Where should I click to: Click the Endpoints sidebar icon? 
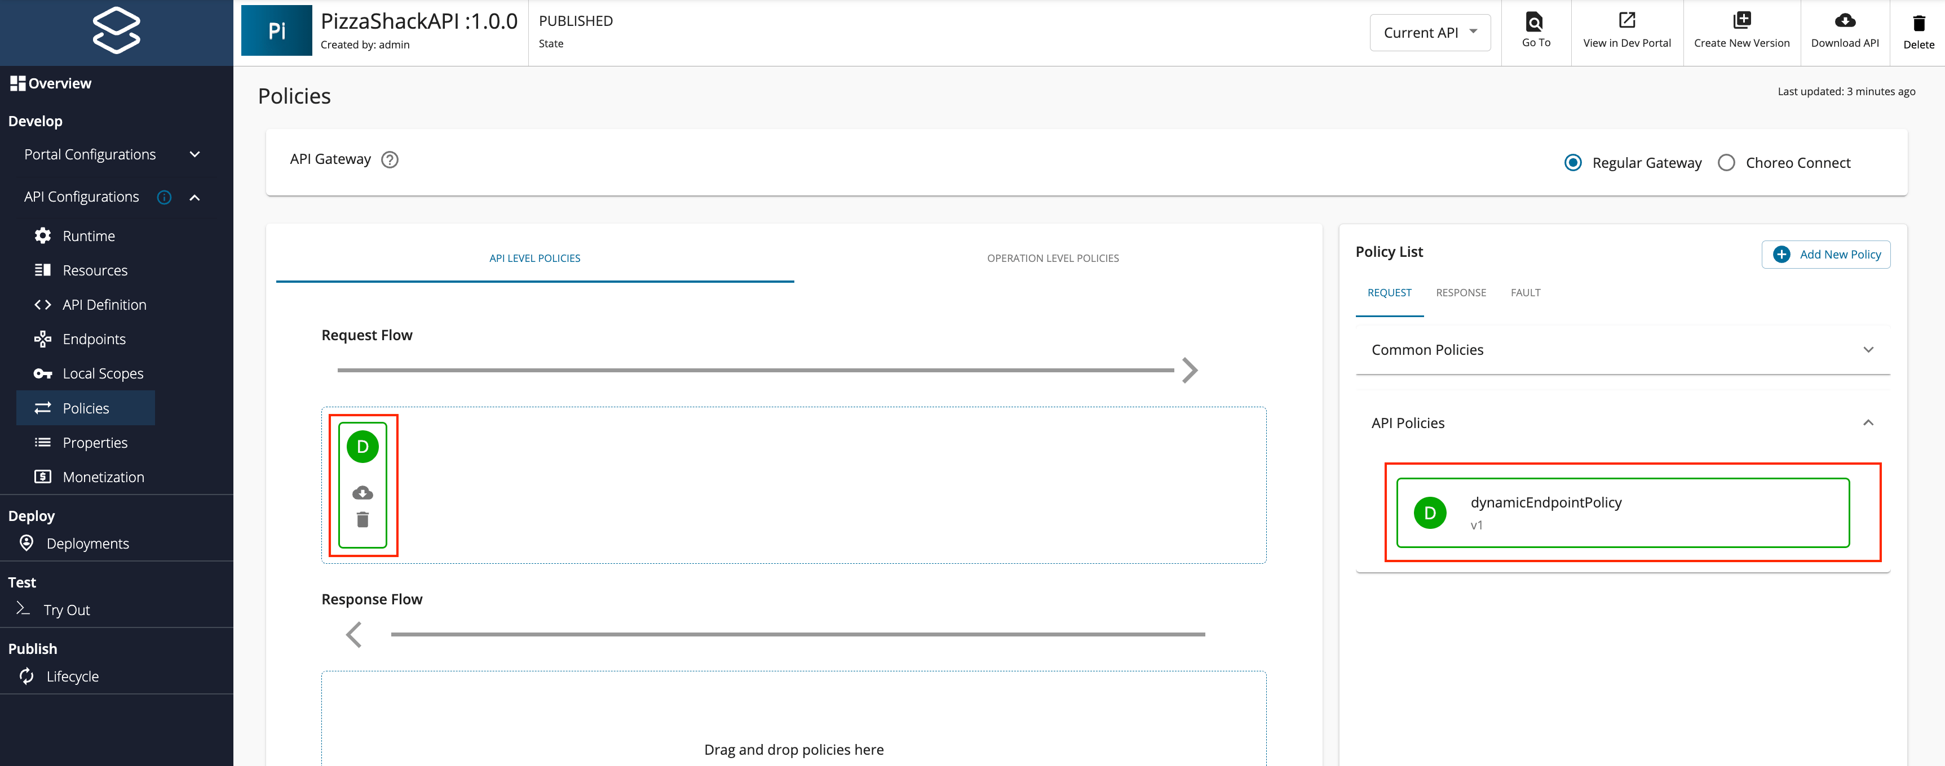(x=43, y=338)
